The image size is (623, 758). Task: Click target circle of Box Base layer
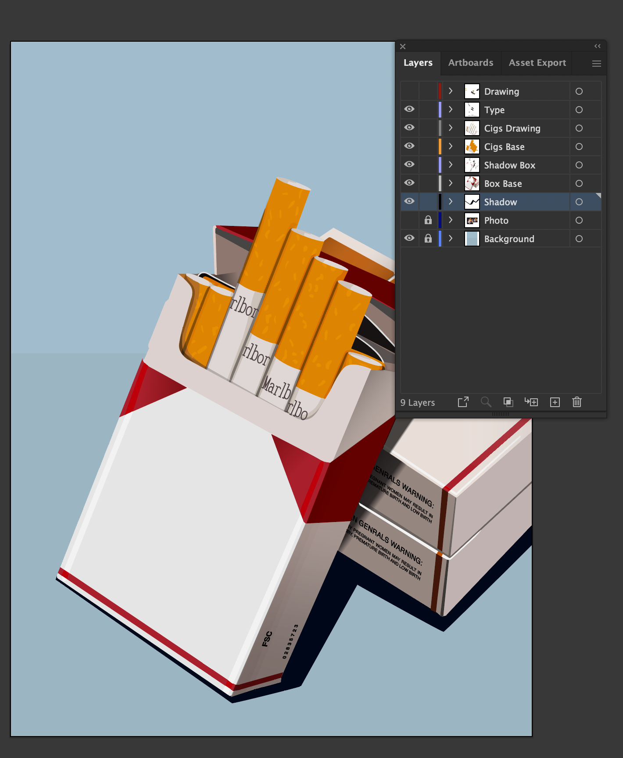(579, 183)
